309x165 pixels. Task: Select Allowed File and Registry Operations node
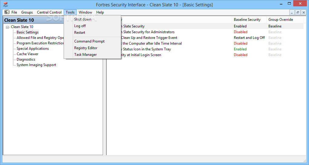coord(40,38)
